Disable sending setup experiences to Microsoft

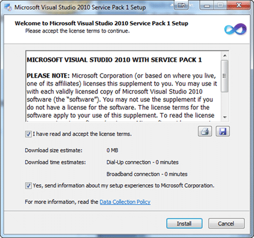click(28, 185)
